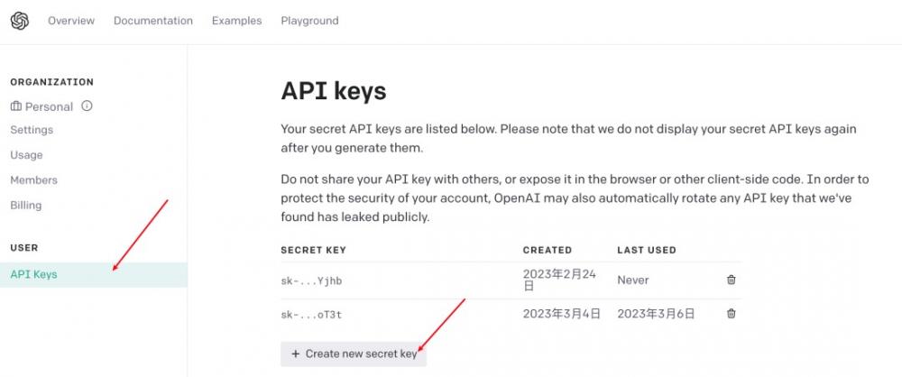Click the OpenAI logo icon

click(x=19, y=21)
